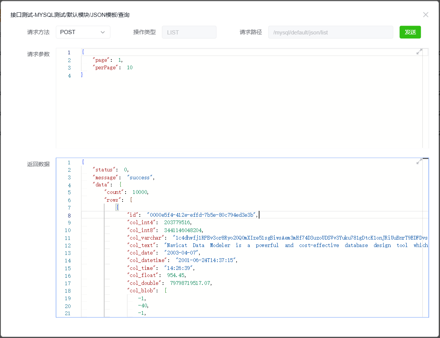Click the "page": 1 line in request editor

[x=108, y=60]
